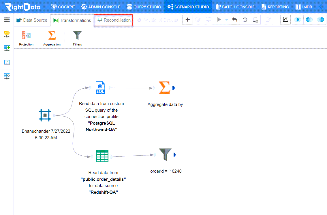The width and height of the screenshot is (327, 215).
Task: Click the RightData logo
Action: 23,7
